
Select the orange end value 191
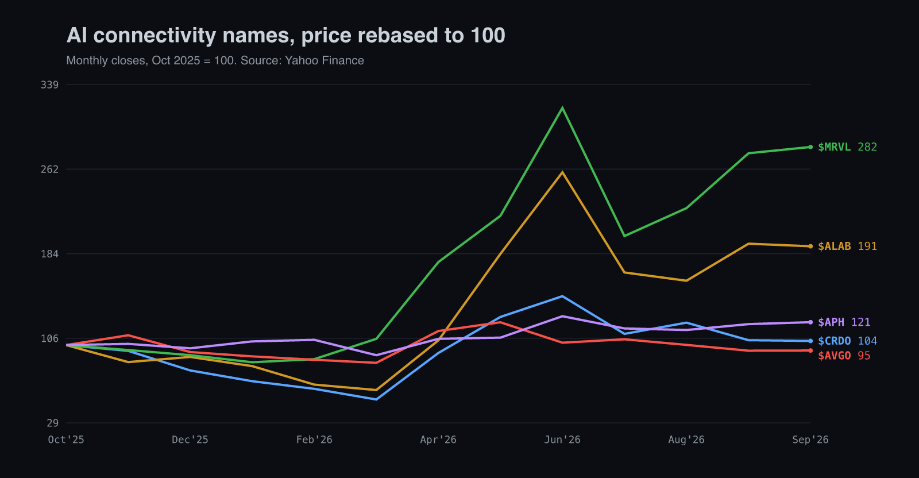coord(867,246)
